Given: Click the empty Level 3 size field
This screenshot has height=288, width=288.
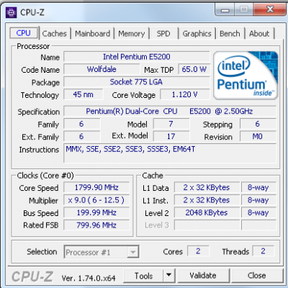Looking at the screenshot, I should click(207, 225).
